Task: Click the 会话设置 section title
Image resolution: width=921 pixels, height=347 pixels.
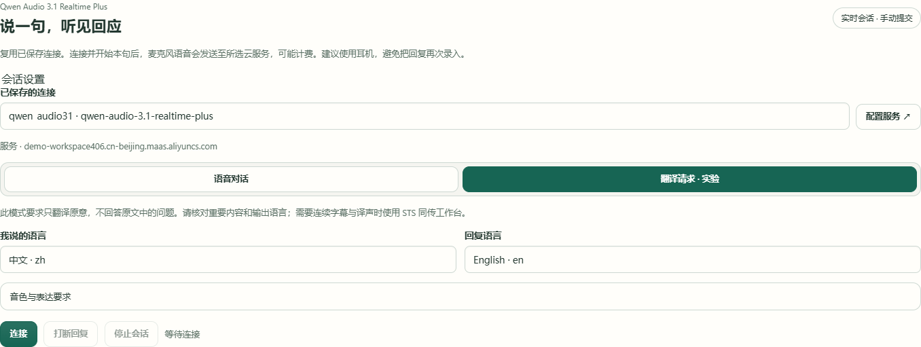Action: pos(23,79)
